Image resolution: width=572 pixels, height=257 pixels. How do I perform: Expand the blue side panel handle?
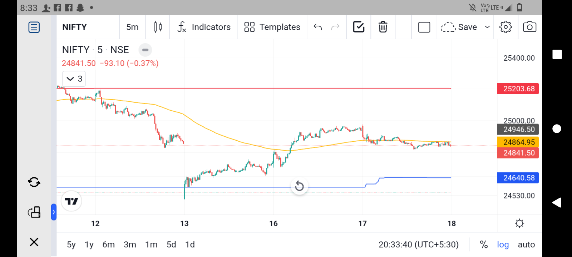(x=54, y=212)
